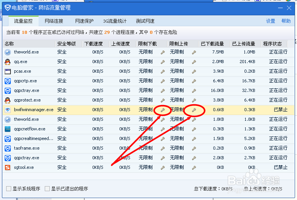297x200 pixels.
Task: Select qqpcrtp.exe process name
Action: coord(25,81)
